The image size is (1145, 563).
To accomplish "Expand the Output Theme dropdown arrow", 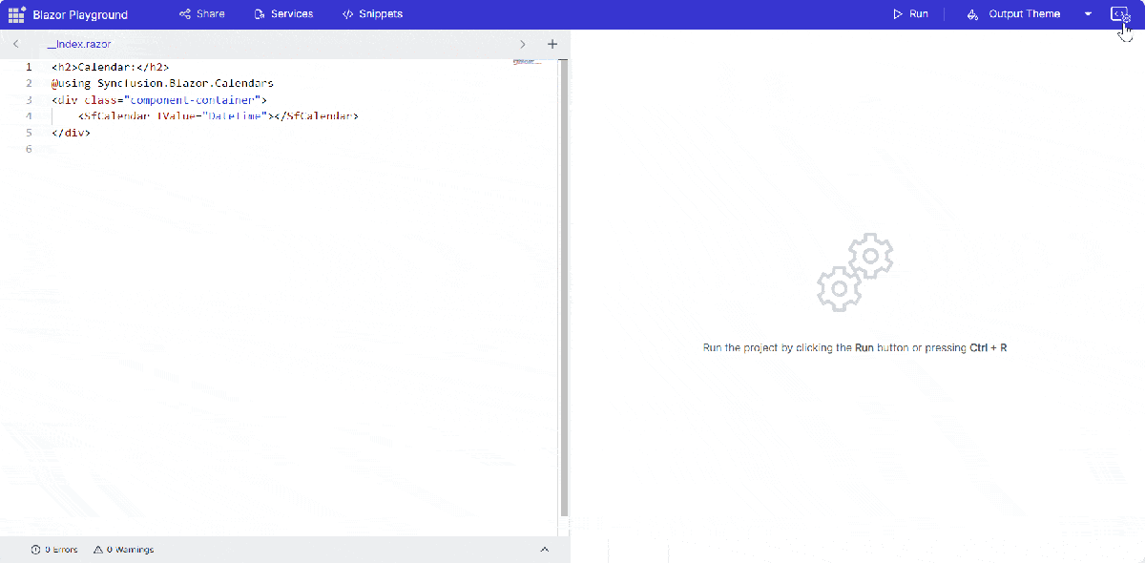I will [x=1088, y=14].
